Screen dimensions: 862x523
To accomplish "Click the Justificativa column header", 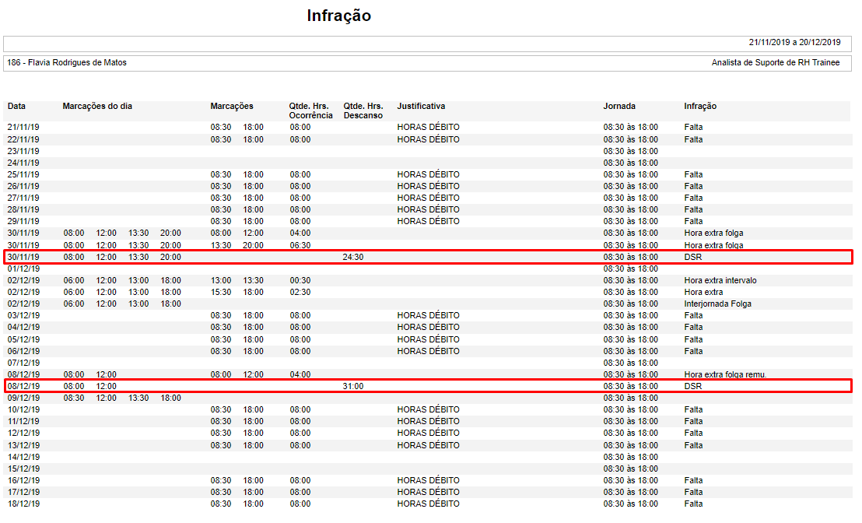I will [421, 106].
